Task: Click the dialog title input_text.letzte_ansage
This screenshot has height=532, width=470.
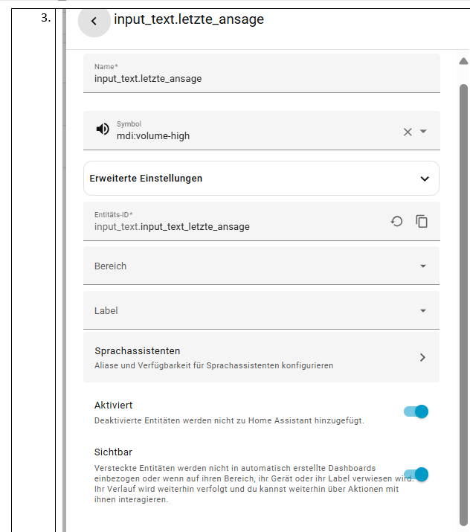Action: [189, 20]
